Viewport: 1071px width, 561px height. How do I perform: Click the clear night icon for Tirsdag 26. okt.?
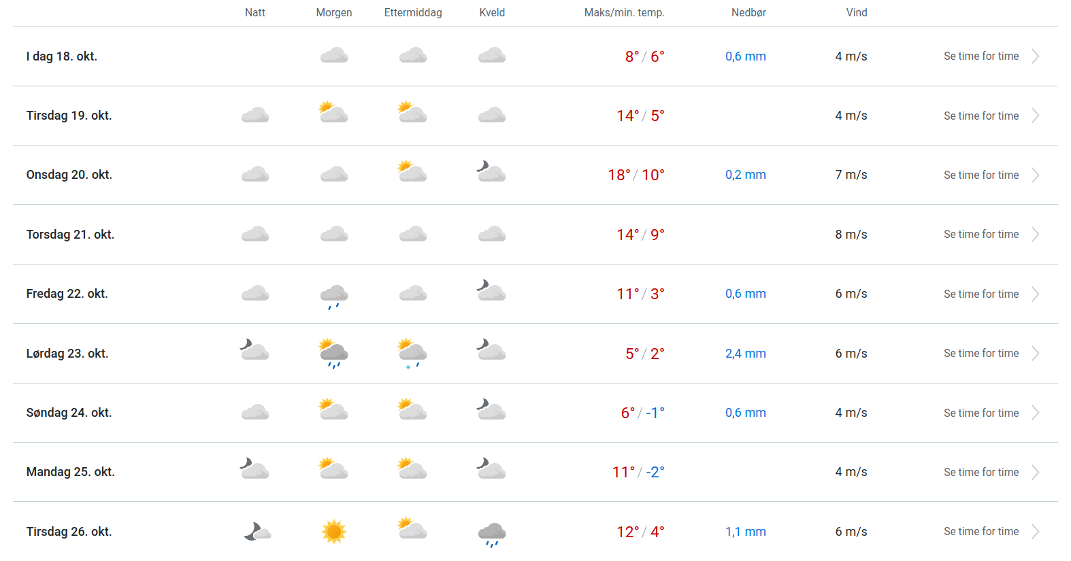coord(257,531)
